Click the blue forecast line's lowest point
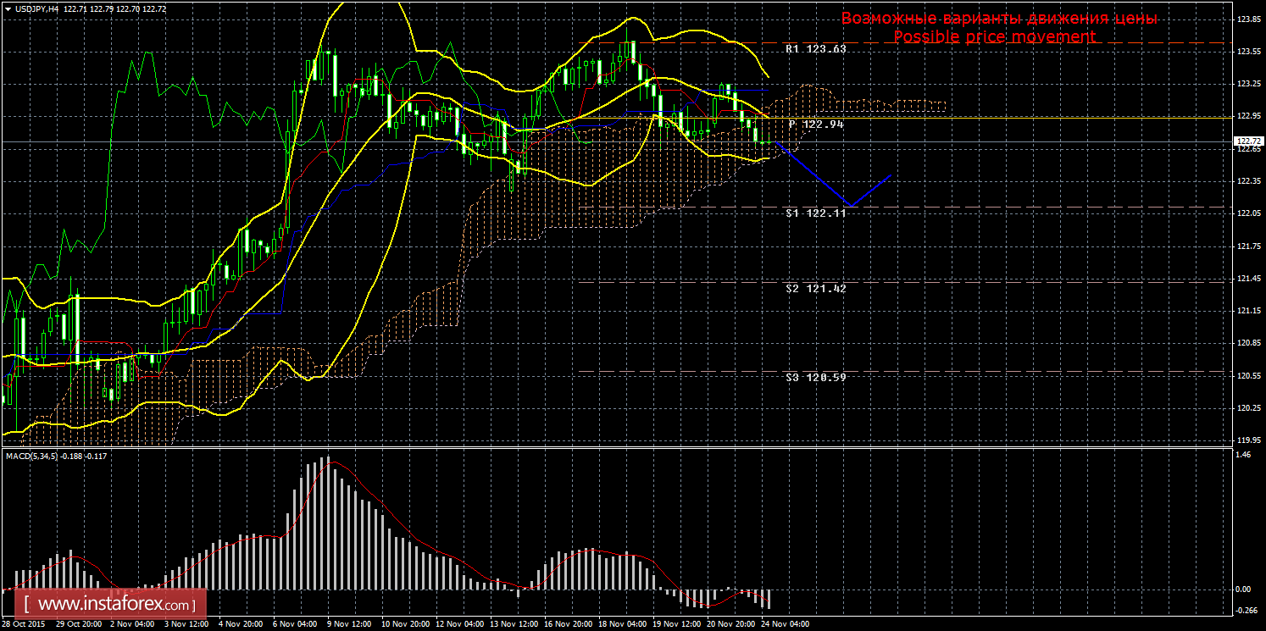1266x631 pixels. (852, 205)
